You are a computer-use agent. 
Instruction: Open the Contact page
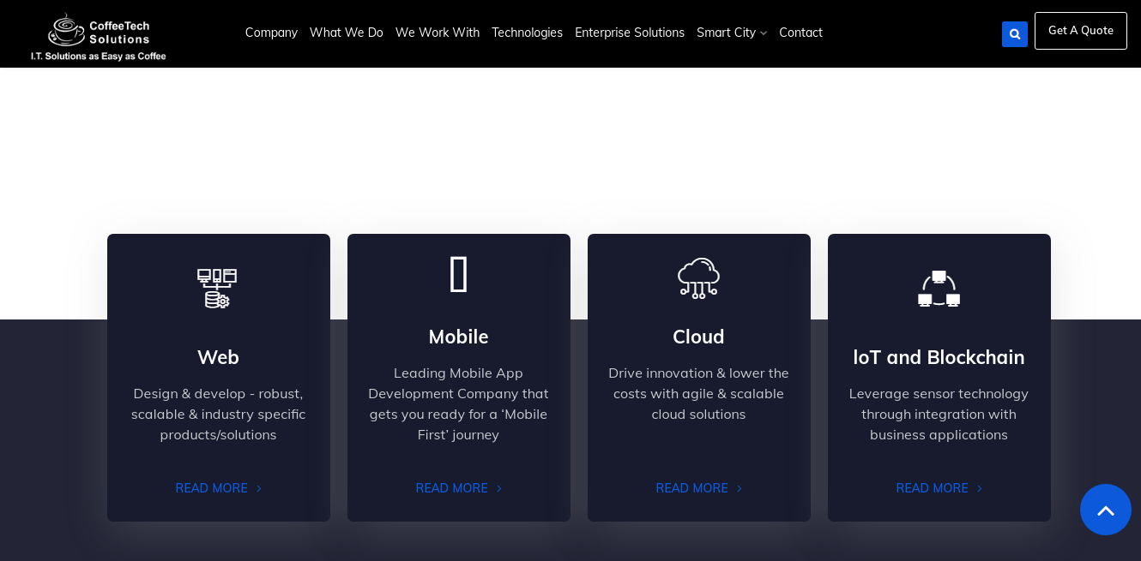click(x=800, y=33)
